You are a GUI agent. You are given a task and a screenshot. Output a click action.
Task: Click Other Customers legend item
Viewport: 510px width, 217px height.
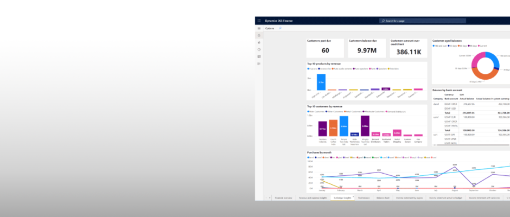pos(334,112)
